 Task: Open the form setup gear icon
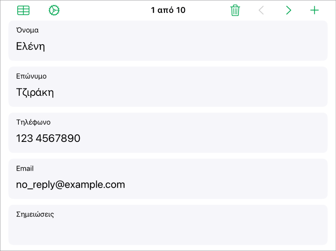[54, 10]
